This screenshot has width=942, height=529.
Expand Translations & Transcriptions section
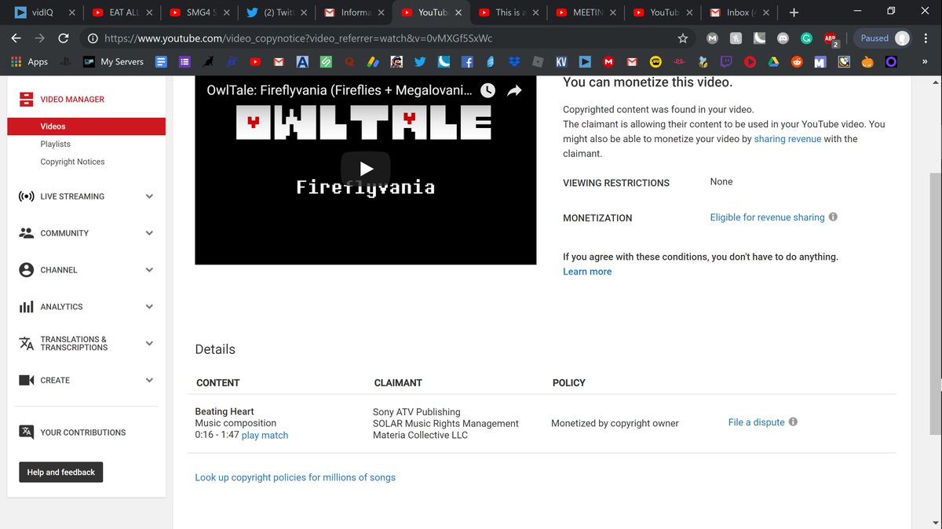point(149,343)
